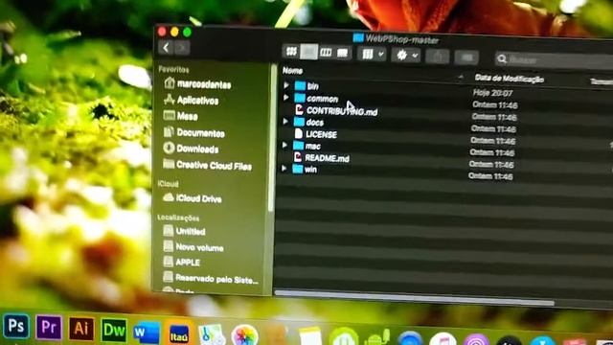Click the Favoritos section heading
The width and height of the screenshot is (613, 345).
tap(173, 69)
